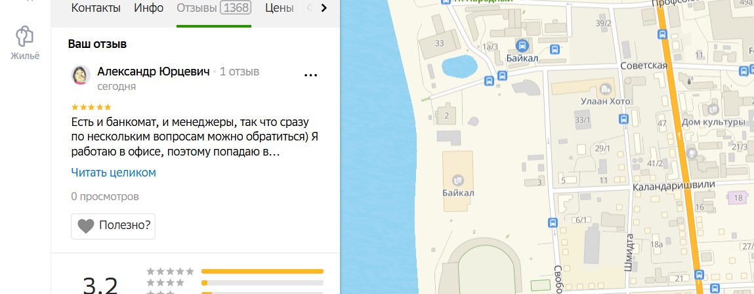
Task: Click the square bus stop right of Байкал stop
Action: (555, 49)
